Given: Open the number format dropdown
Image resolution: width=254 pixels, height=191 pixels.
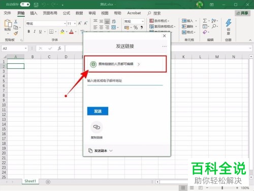Looking at the screenshot, I should coord(143,21).
